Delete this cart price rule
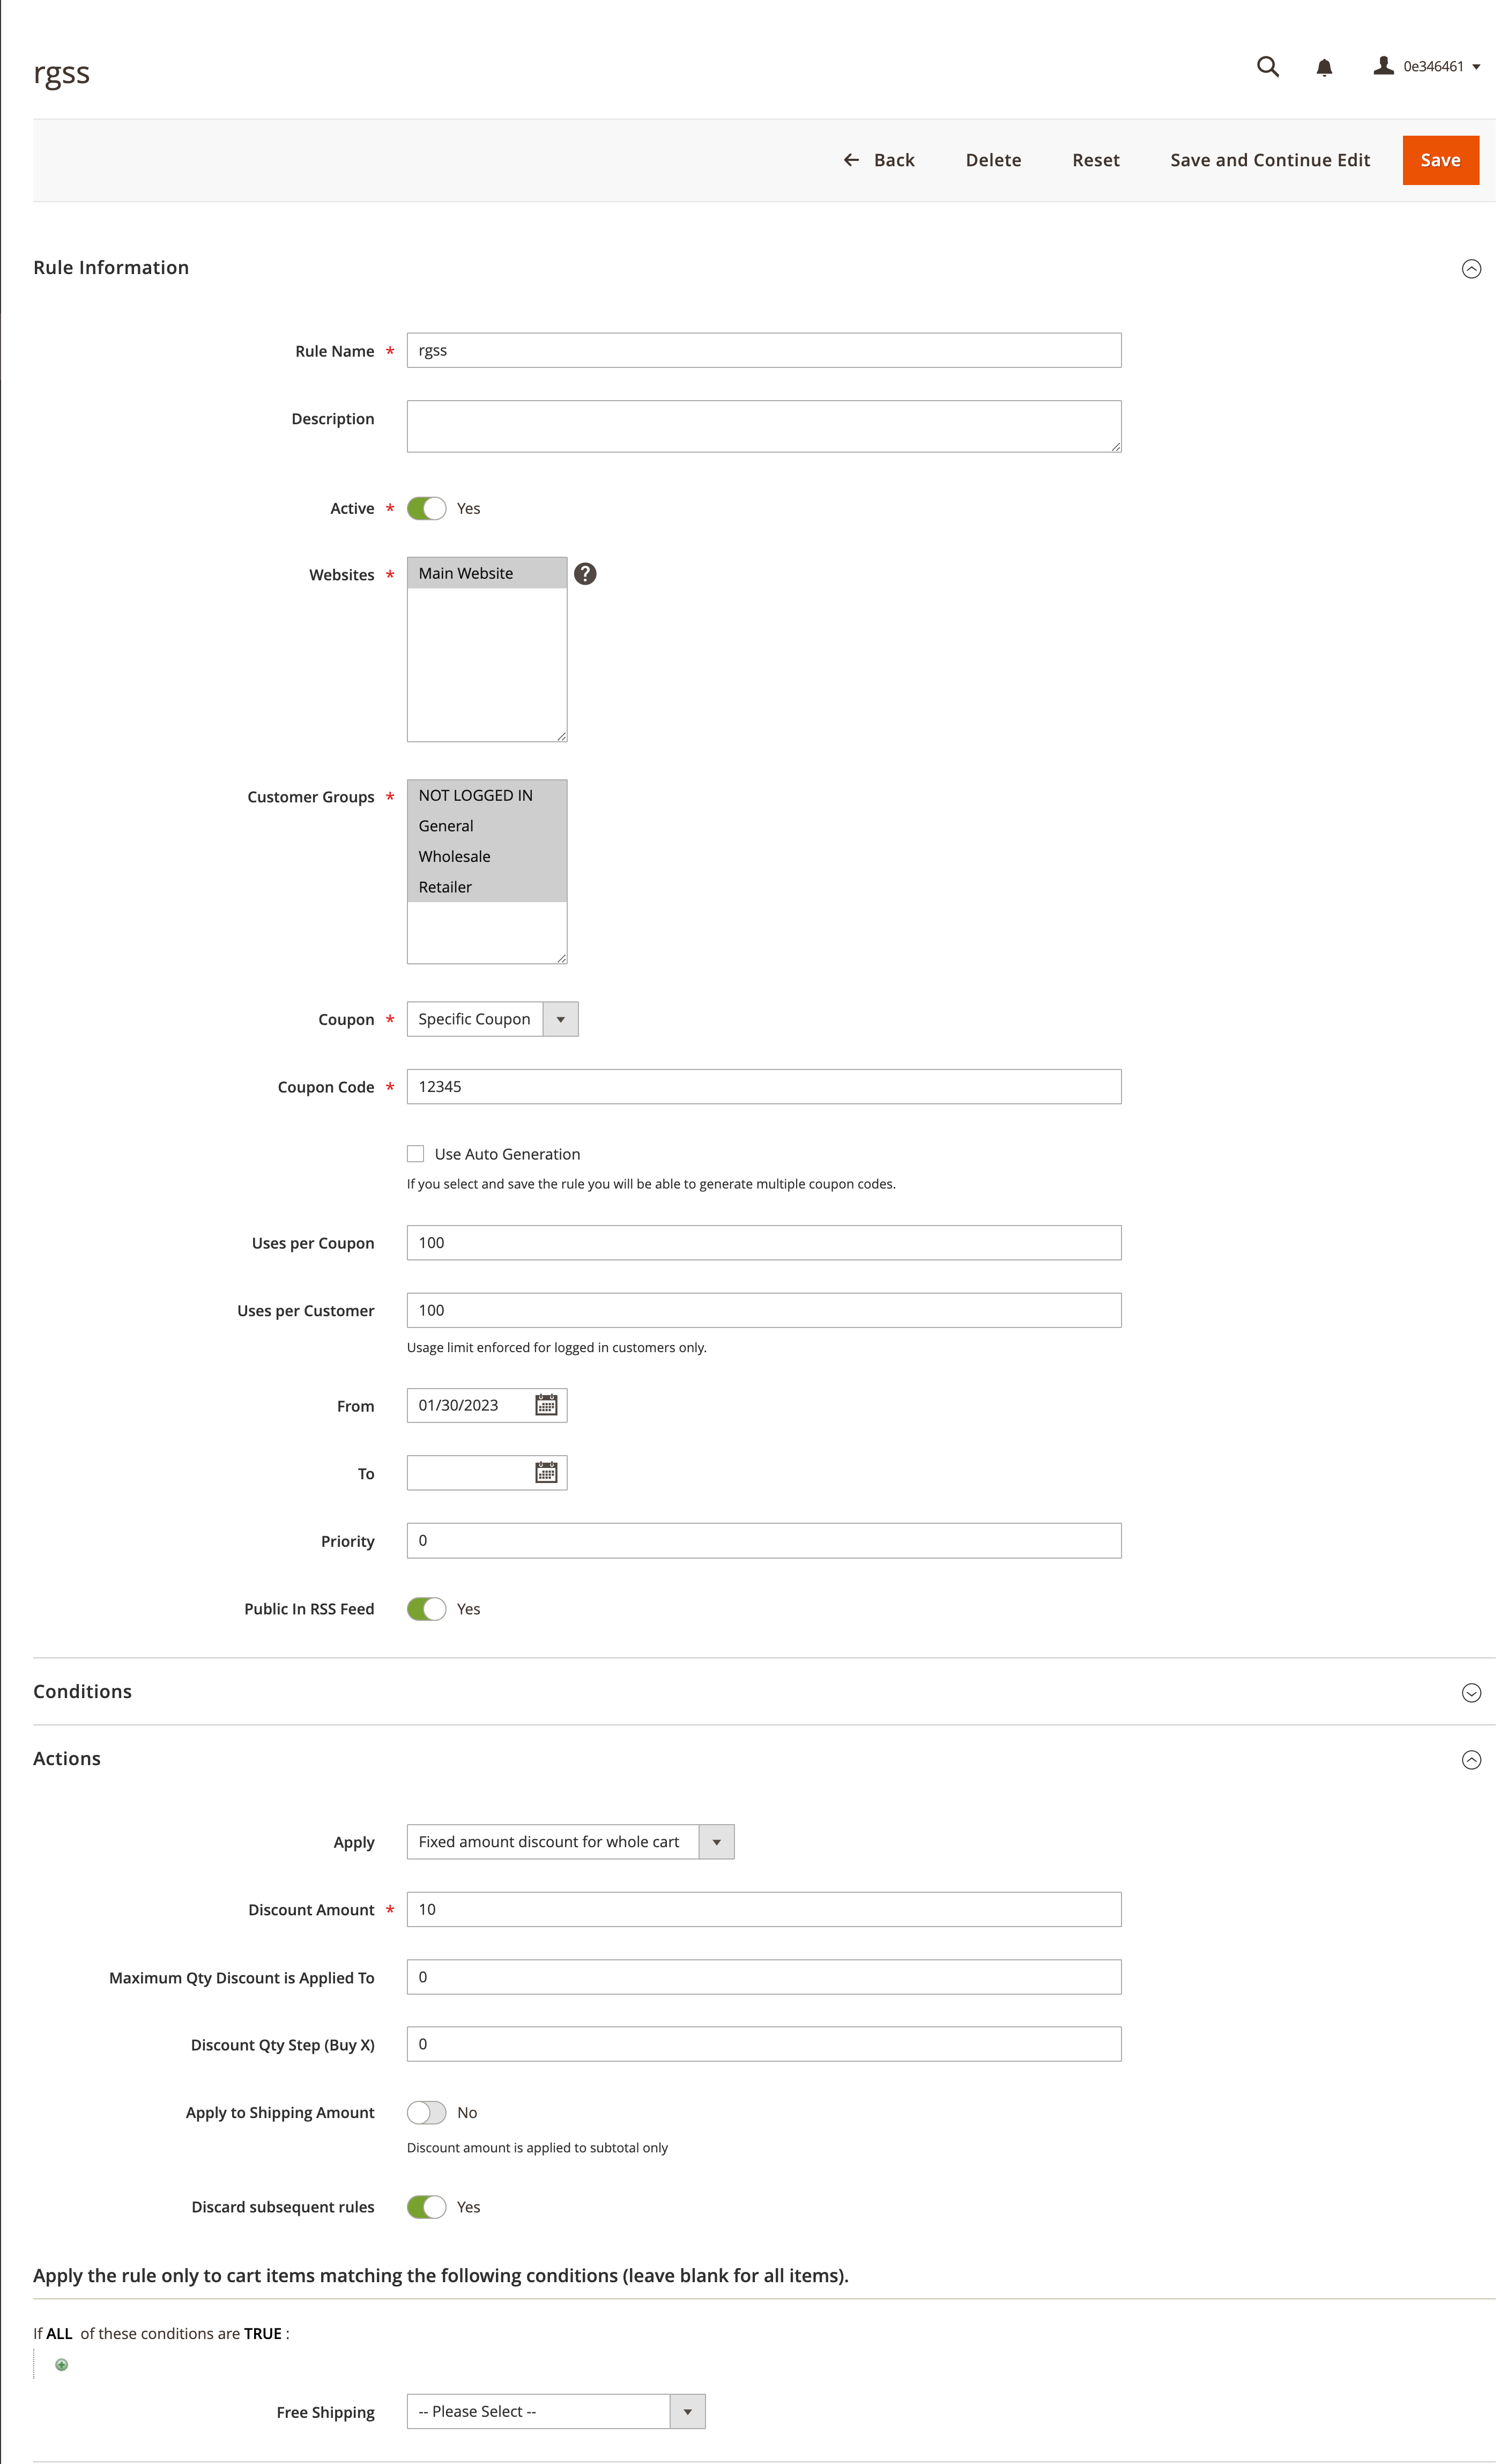 click(992, 160)
